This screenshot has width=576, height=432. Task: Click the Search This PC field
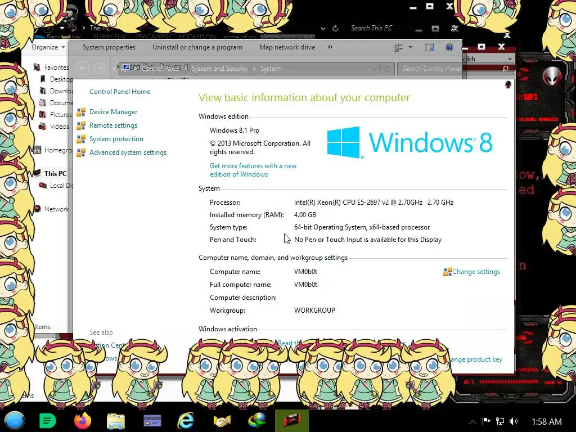click(x=371, y=28)
